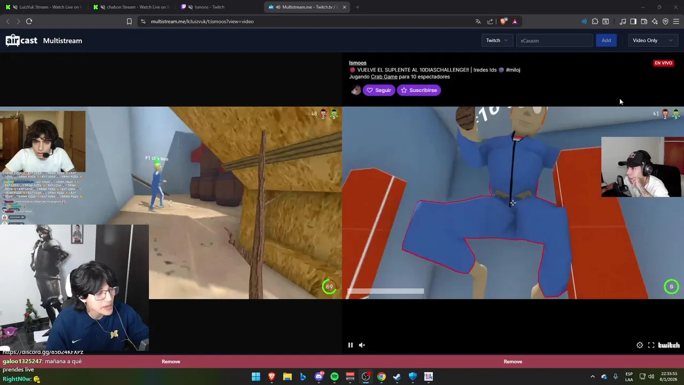Open the Leo AI sparkle icon
684x385 pixels.
tap(655, 21)
